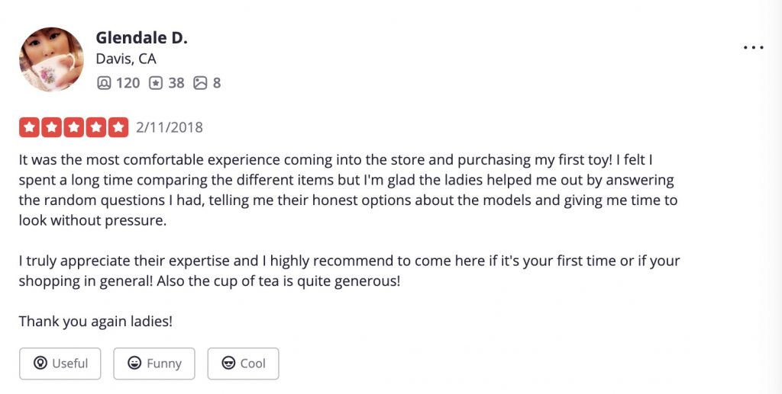
Task: Click the photos count icon
Action: 200,82
